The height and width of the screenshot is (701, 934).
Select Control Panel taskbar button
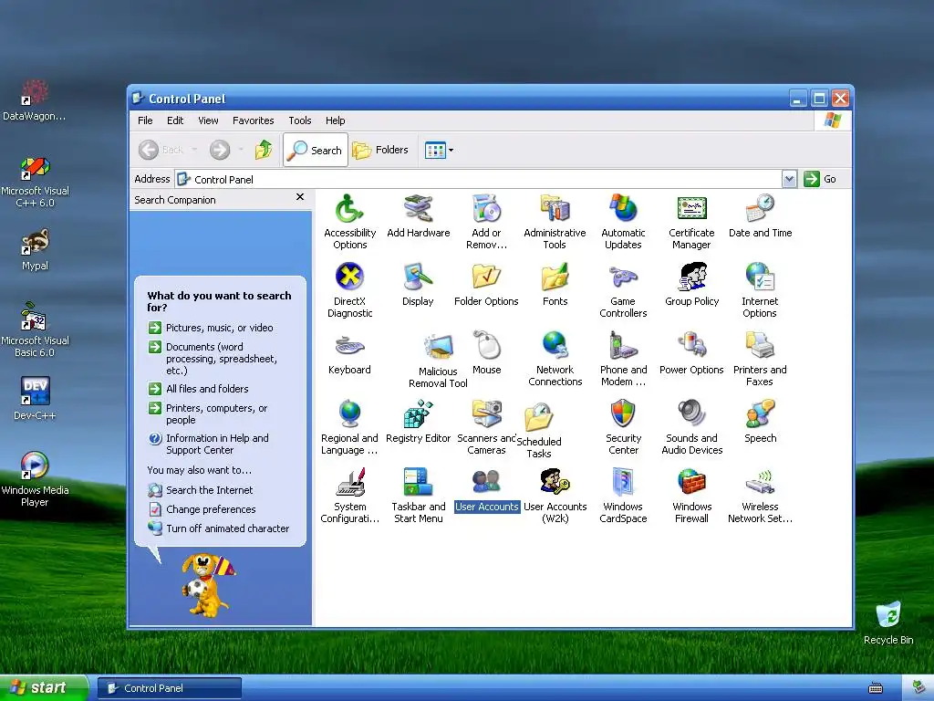coord(169,688)
